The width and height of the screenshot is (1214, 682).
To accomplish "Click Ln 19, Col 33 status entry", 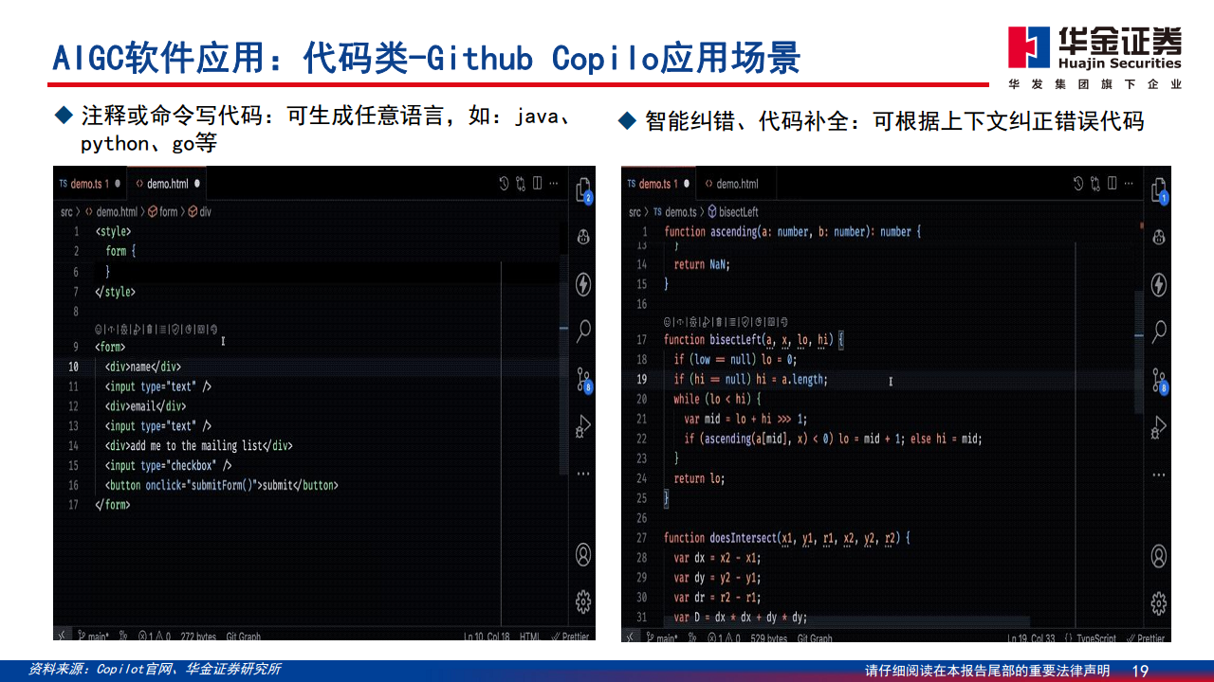I will 1031,637.
